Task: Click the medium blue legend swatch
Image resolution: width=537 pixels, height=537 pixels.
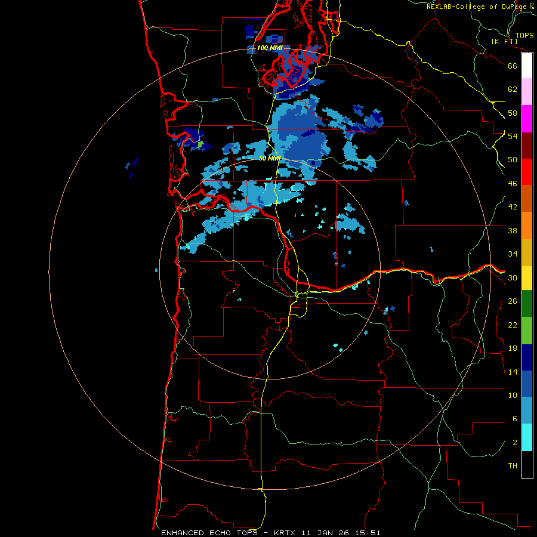Action: (x=527, y=384)
